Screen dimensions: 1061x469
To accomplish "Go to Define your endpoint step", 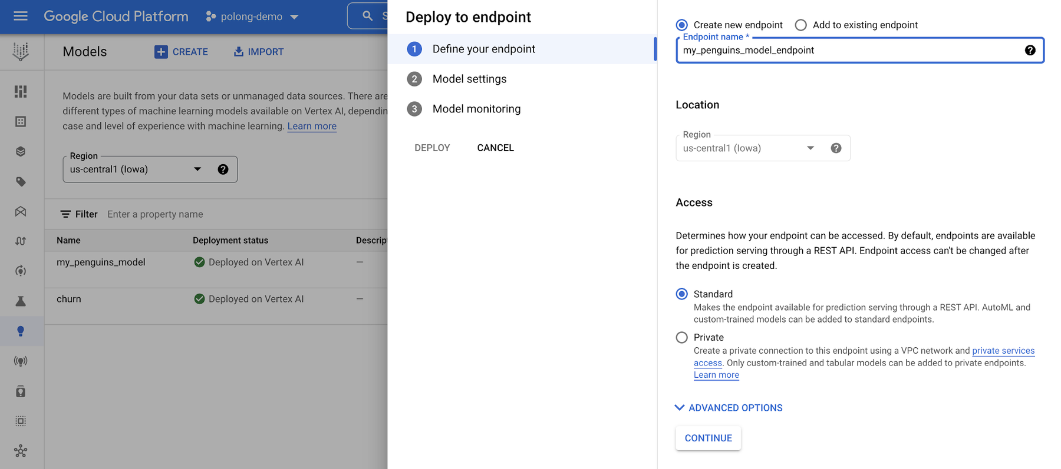I will tap(522, 49).
